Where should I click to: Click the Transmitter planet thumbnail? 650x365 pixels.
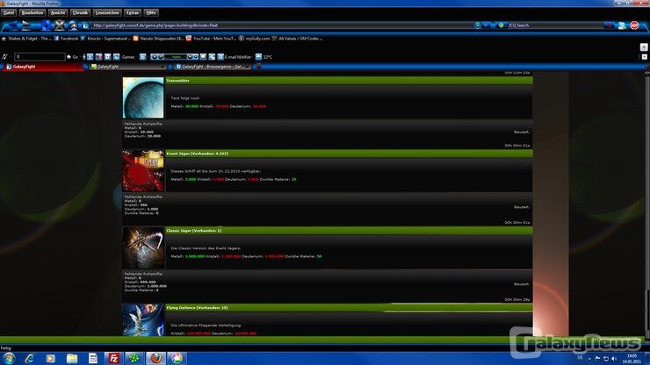click(x=143, y=97)
